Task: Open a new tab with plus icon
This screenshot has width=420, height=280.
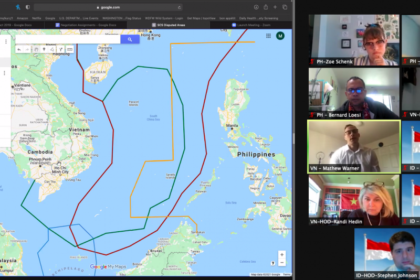Action: pyautogui.click(x=275, y=7)
